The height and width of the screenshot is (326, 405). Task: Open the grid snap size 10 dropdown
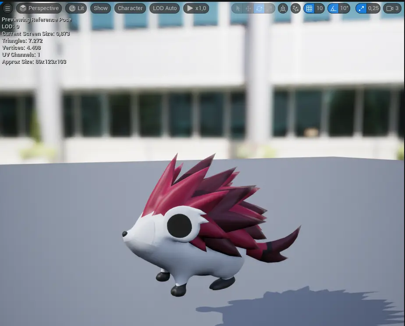point(320,8)
